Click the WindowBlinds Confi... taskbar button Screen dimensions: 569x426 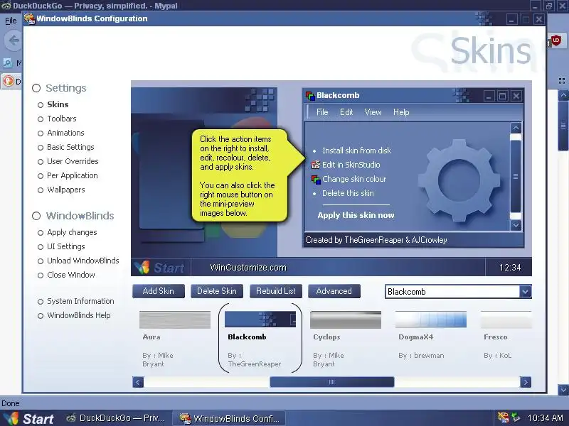[229, 418]
